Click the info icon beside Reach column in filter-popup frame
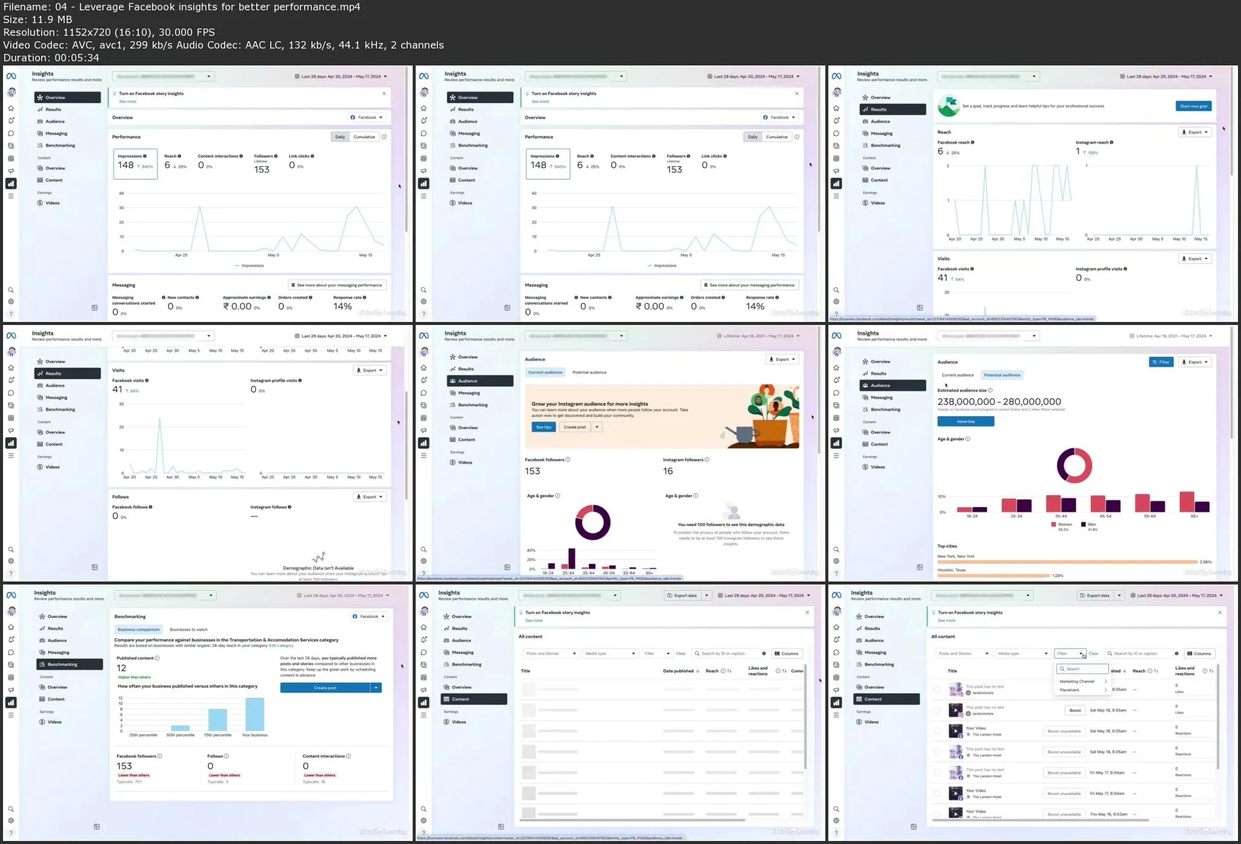 [x=1150, y=671]
